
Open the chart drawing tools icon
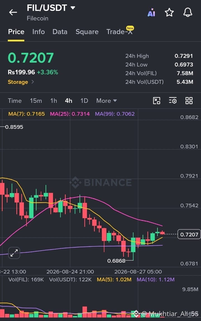(157, 101)
